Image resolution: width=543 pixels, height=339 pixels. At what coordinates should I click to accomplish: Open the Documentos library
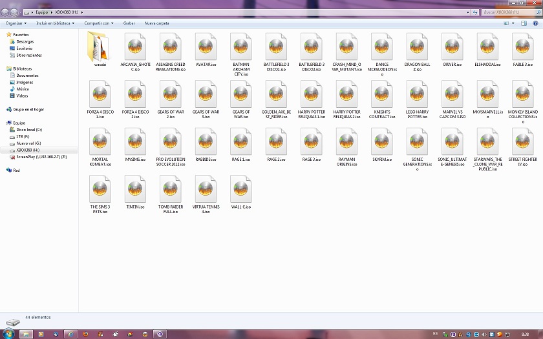(x=27, y=76)
